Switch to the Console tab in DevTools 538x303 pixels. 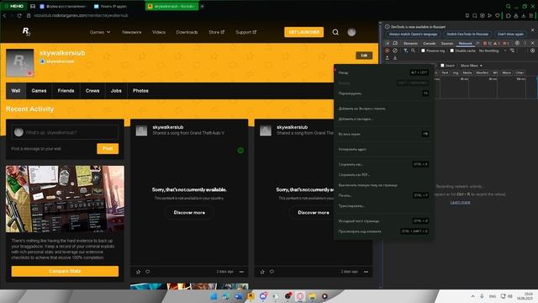click(430, 43)
